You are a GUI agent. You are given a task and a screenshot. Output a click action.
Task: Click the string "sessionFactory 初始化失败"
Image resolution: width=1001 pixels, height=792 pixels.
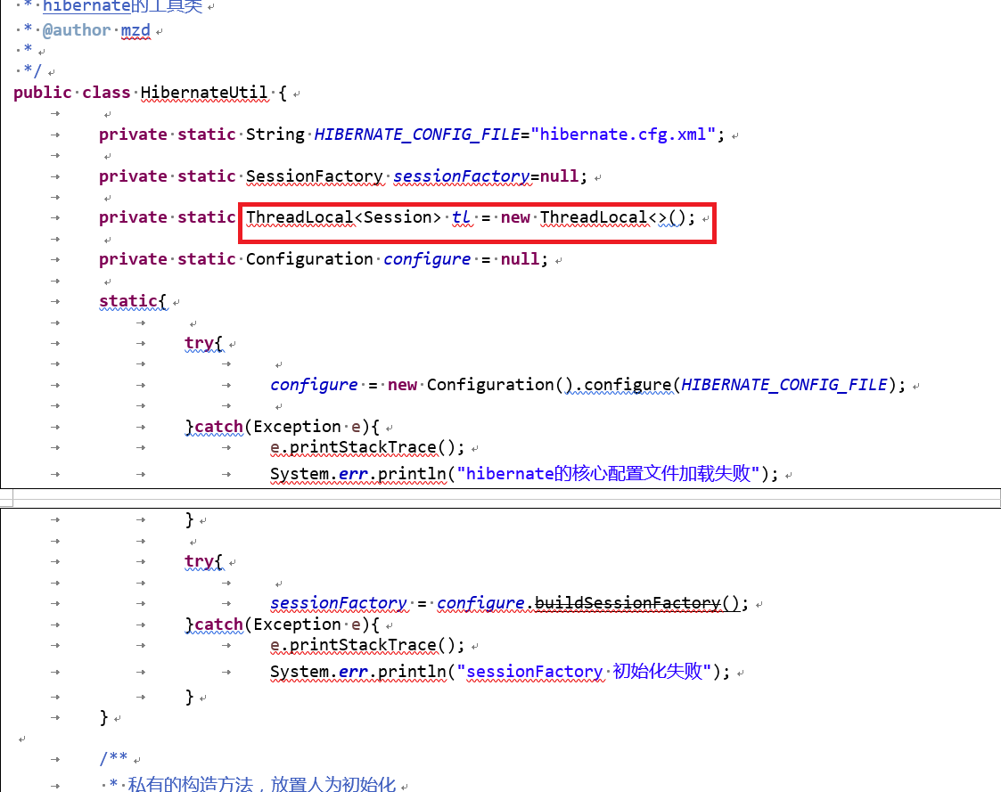point(584,672)
